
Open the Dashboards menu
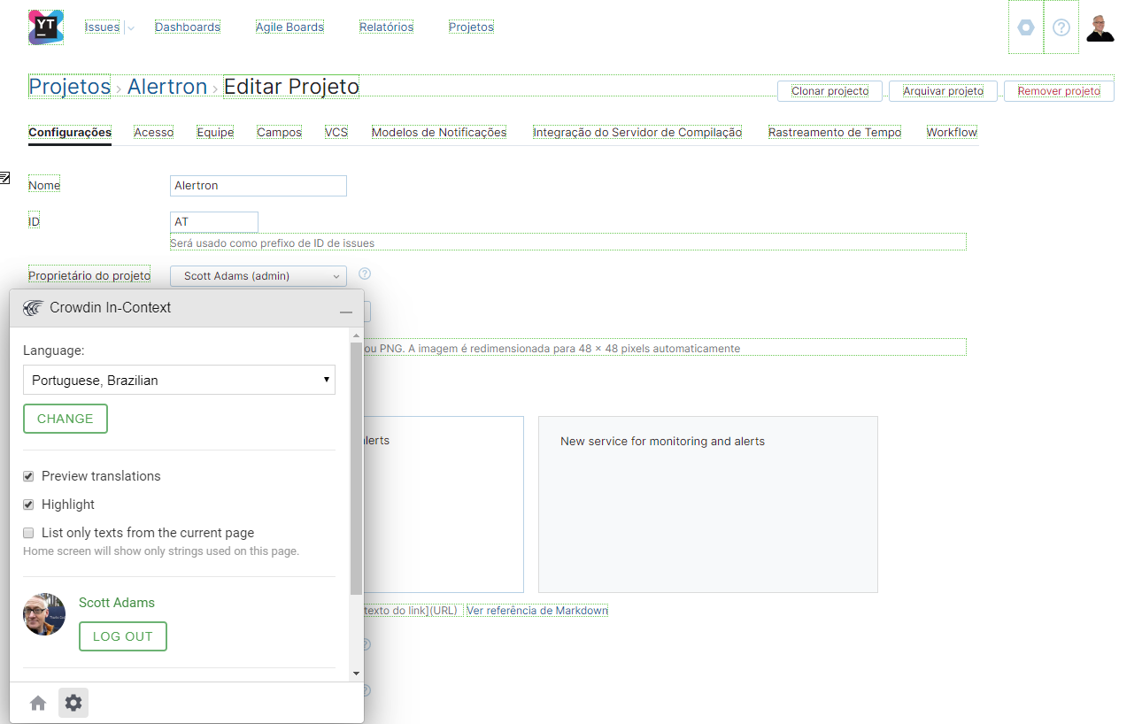187,27
